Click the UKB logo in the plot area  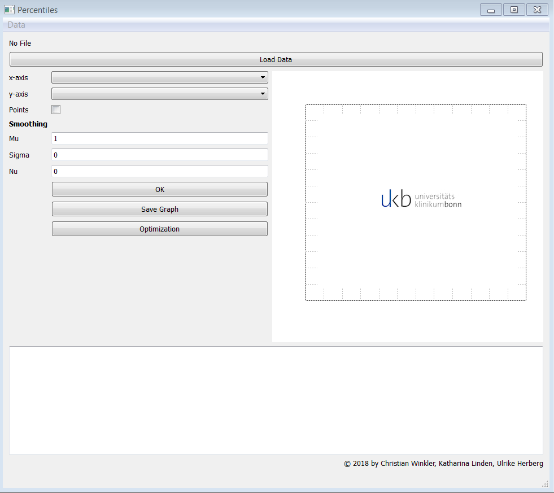pos(421,199)
